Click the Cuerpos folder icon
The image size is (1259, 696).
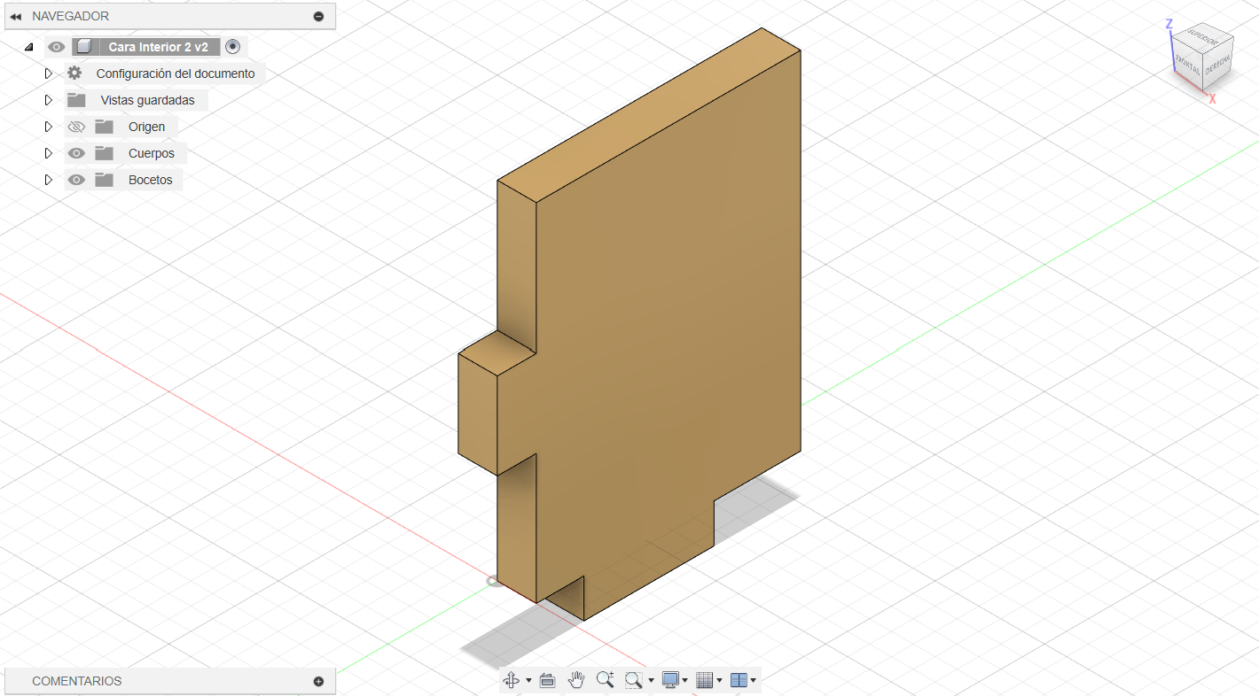coord(105,153)
